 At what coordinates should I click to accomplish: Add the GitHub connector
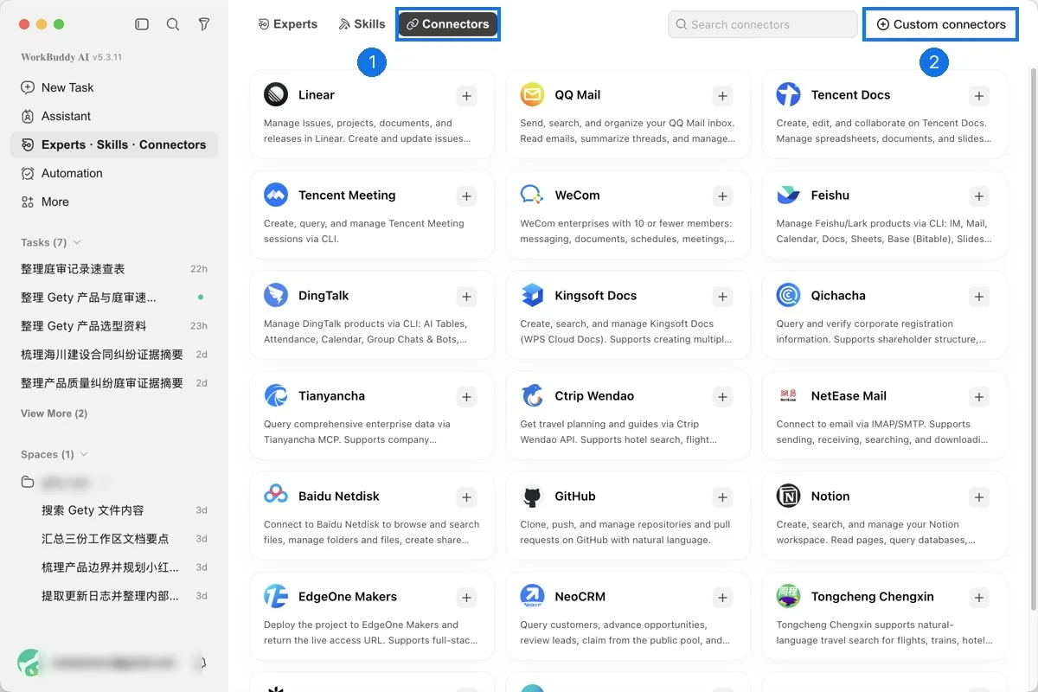723,497
